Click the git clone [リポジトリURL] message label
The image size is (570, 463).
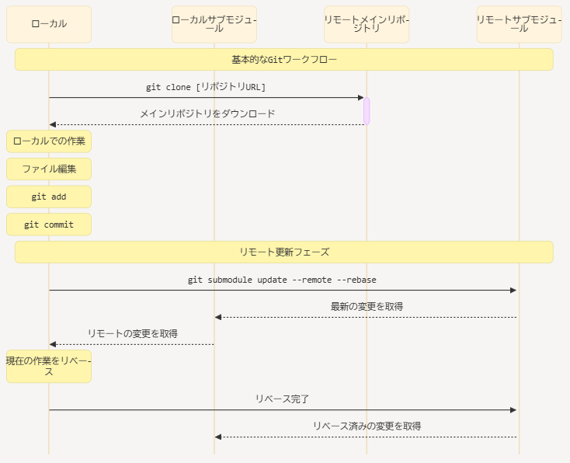pos(206,87)
